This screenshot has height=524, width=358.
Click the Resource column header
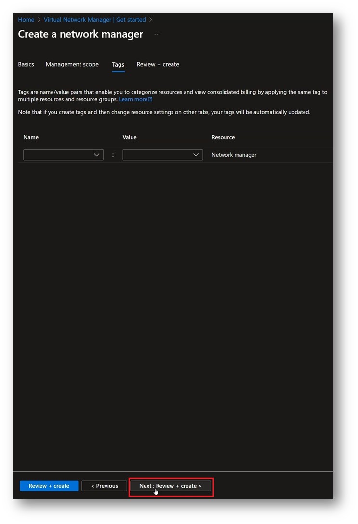point(223,137)
